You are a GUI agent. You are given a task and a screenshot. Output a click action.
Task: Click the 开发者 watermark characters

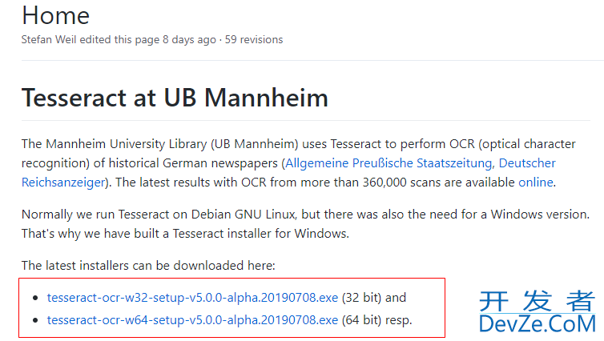tap(538, 301)
